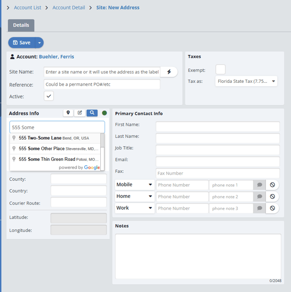Click the address search magnifier icon
This screenshot has height=292, width=291.
click(92, 113)
